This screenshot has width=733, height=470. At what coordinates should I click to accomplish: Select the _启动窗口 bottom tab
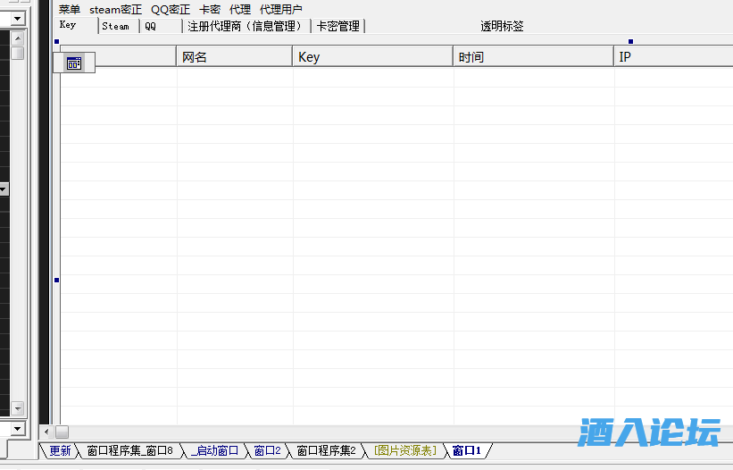[x=214, y=451]
